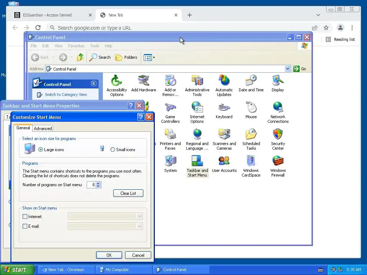
Task: Open the Add Hardware applet
Action: coord(143,83)
